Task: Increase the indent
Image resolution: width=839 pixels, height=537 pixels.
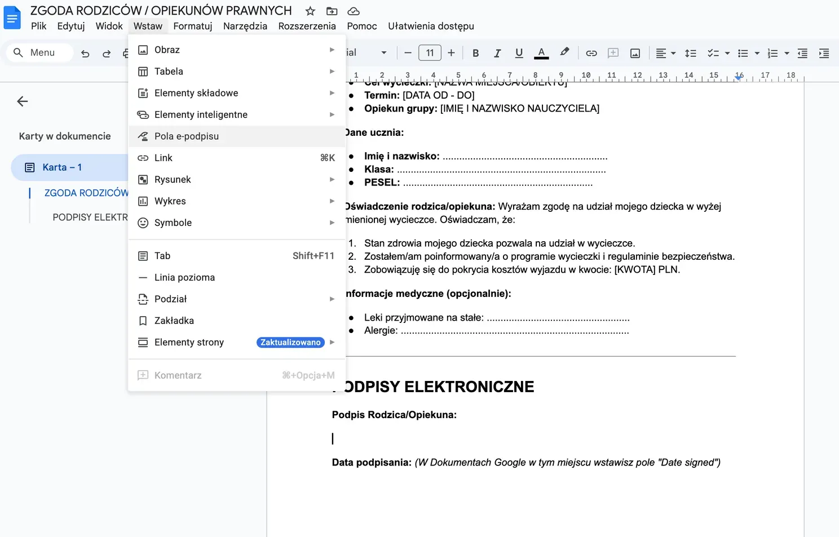Action: point(824,53)
